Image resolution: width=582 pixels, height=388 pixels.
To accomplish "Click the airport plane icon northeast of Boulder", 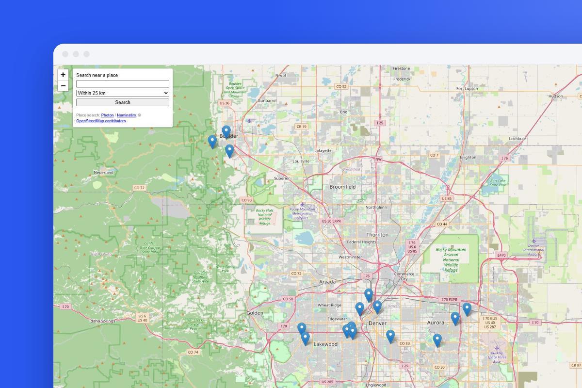I will tap(249, 121).
